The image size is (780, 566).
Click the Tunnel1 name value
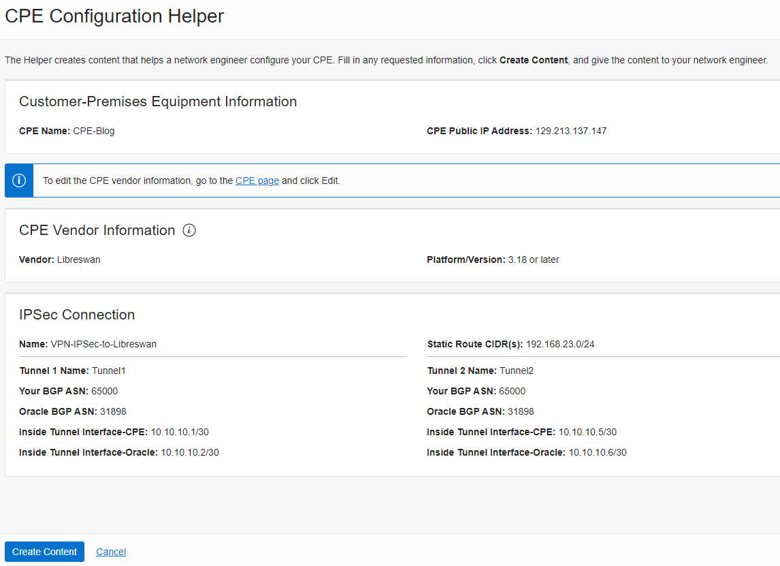(109, 371)
